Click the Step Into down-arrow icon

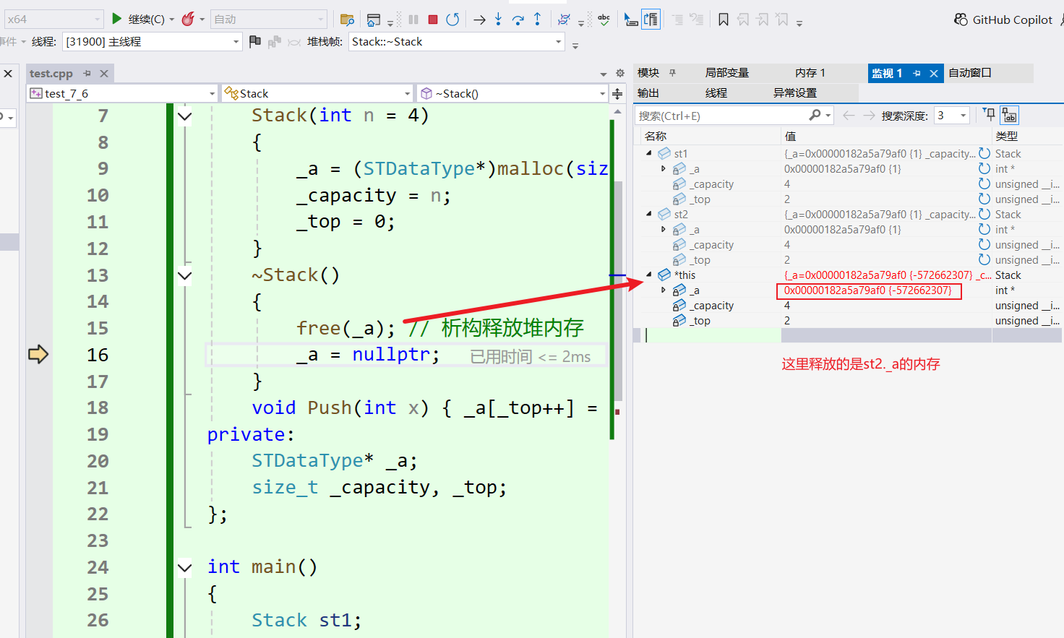click(x=498, y=20)
